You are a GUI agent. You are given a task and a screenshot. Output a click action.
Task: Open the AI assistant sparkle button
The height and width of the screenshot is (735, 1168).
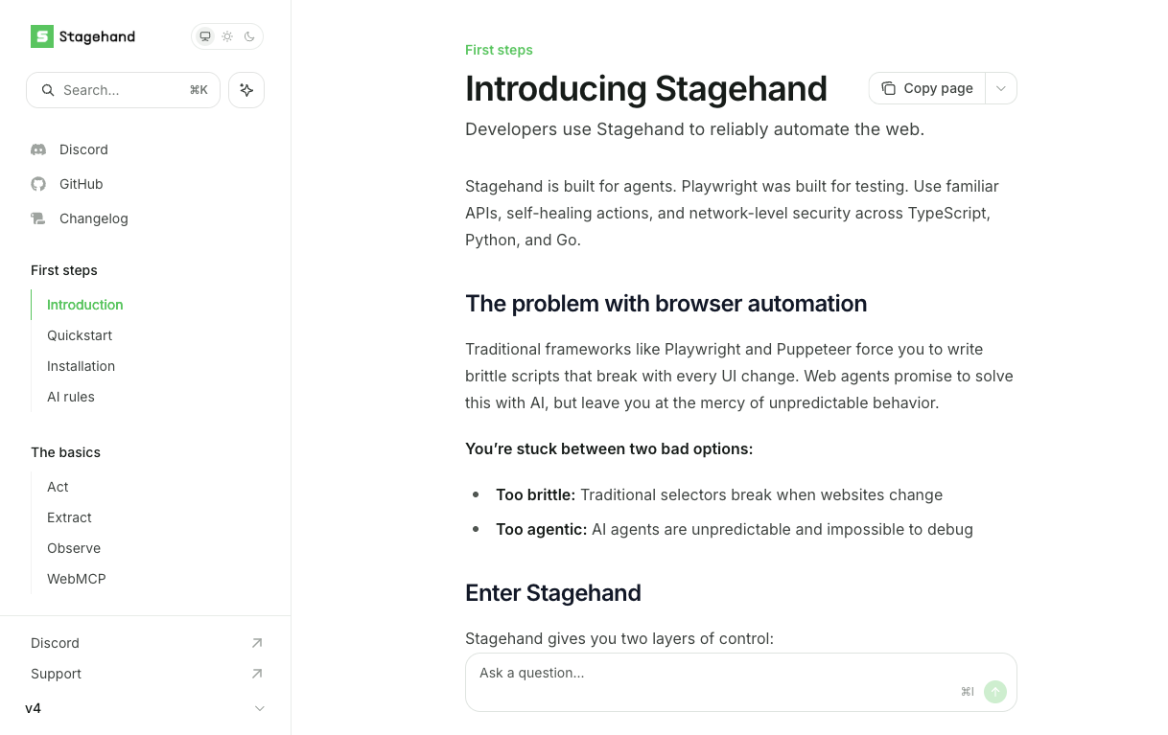(x=246, y=90)
